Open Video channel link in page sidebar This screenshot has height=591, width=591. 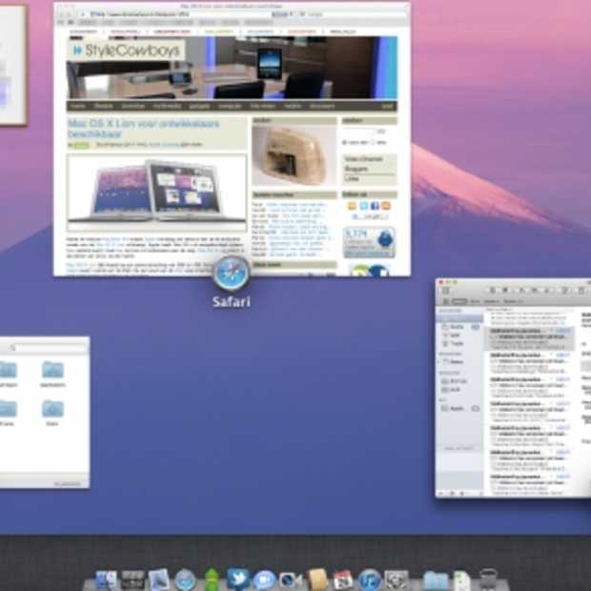pyautogui.click(x=363, y=159)
